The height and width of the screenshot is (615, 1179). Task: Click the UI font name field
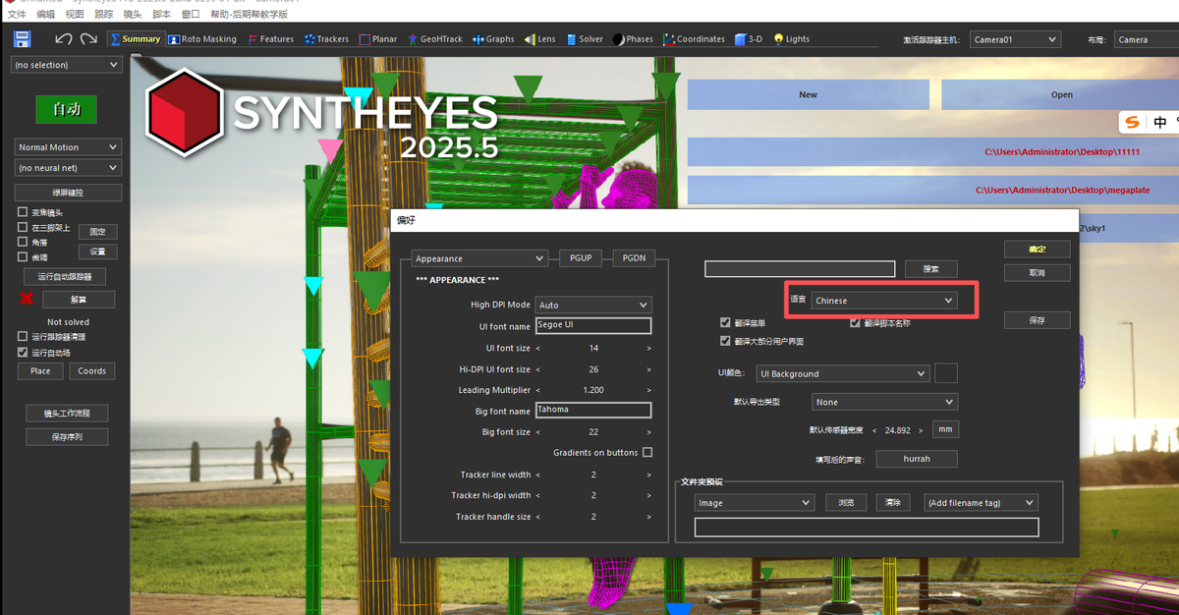[x=592, y=326]
